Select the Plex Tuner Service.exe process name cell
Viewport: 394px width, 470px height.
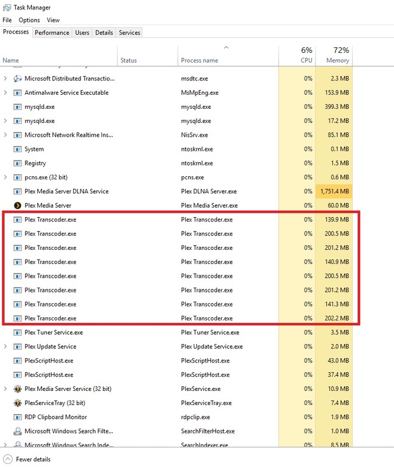[x=210, y=332]
